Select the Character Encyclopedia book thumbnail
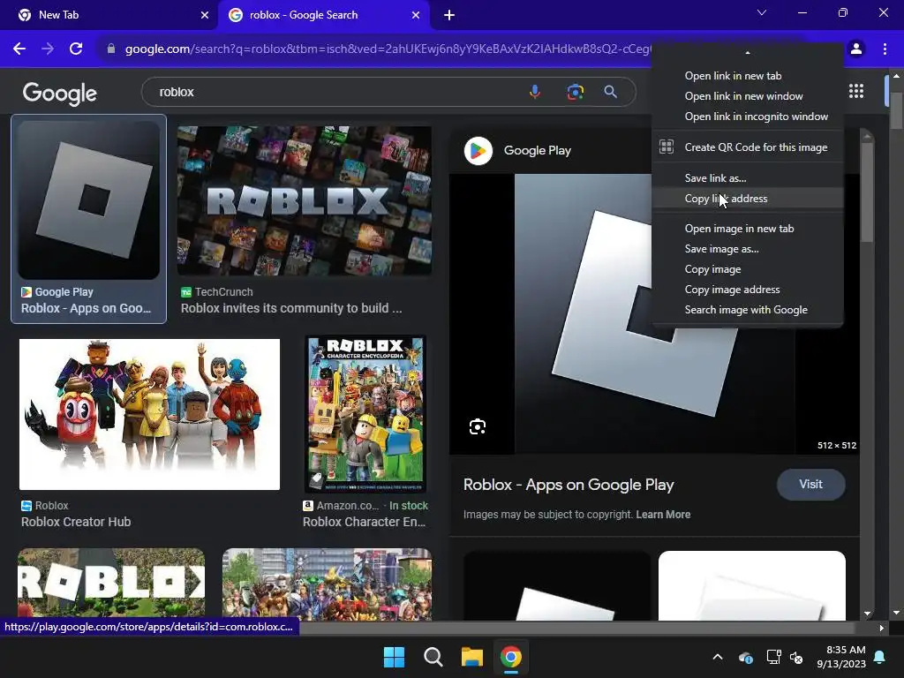This screenshot has height=678, width=904. (365, 414)
